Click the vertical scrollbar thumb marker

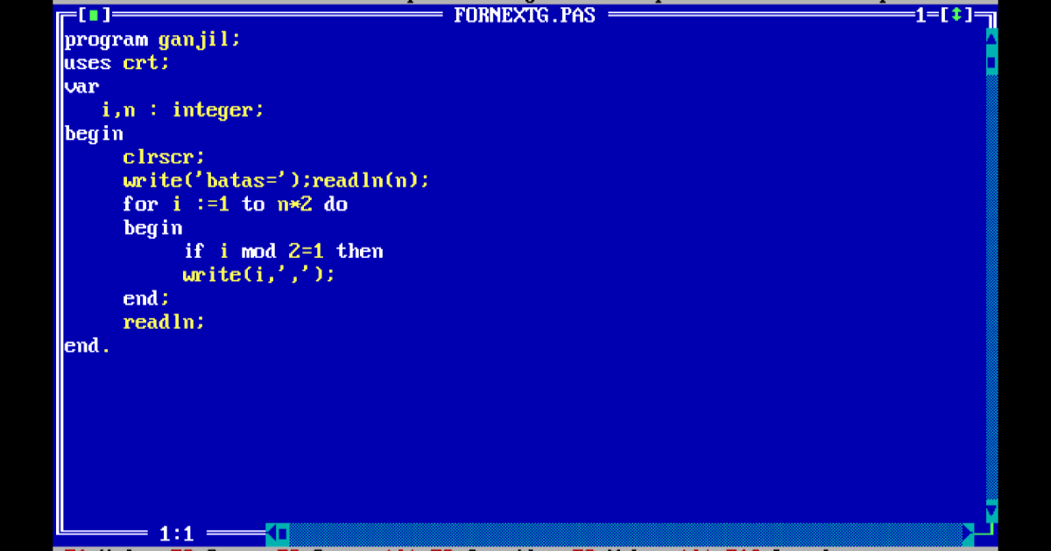click(991, 62)
